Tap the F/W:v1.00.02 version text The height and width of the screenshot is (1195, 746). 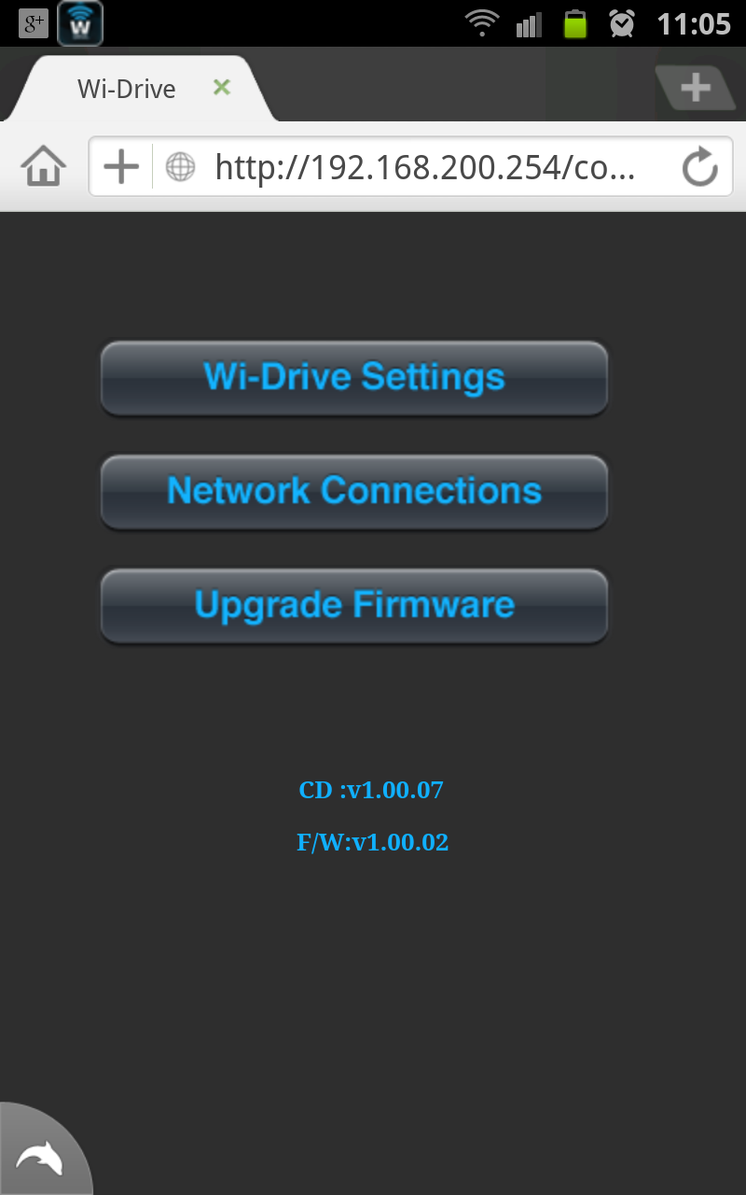(x=373, y=842)
